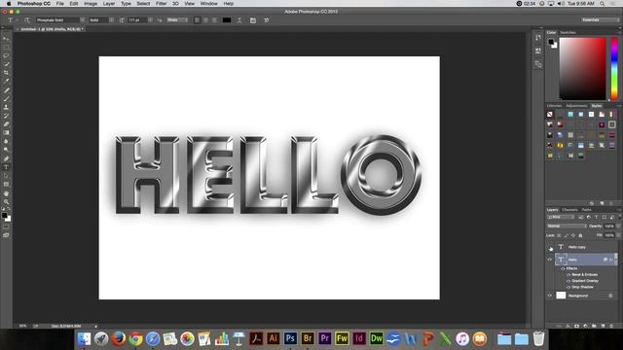Click the 3D button in options bar
The image size is (623, 350).
click(x=266, y=20)
